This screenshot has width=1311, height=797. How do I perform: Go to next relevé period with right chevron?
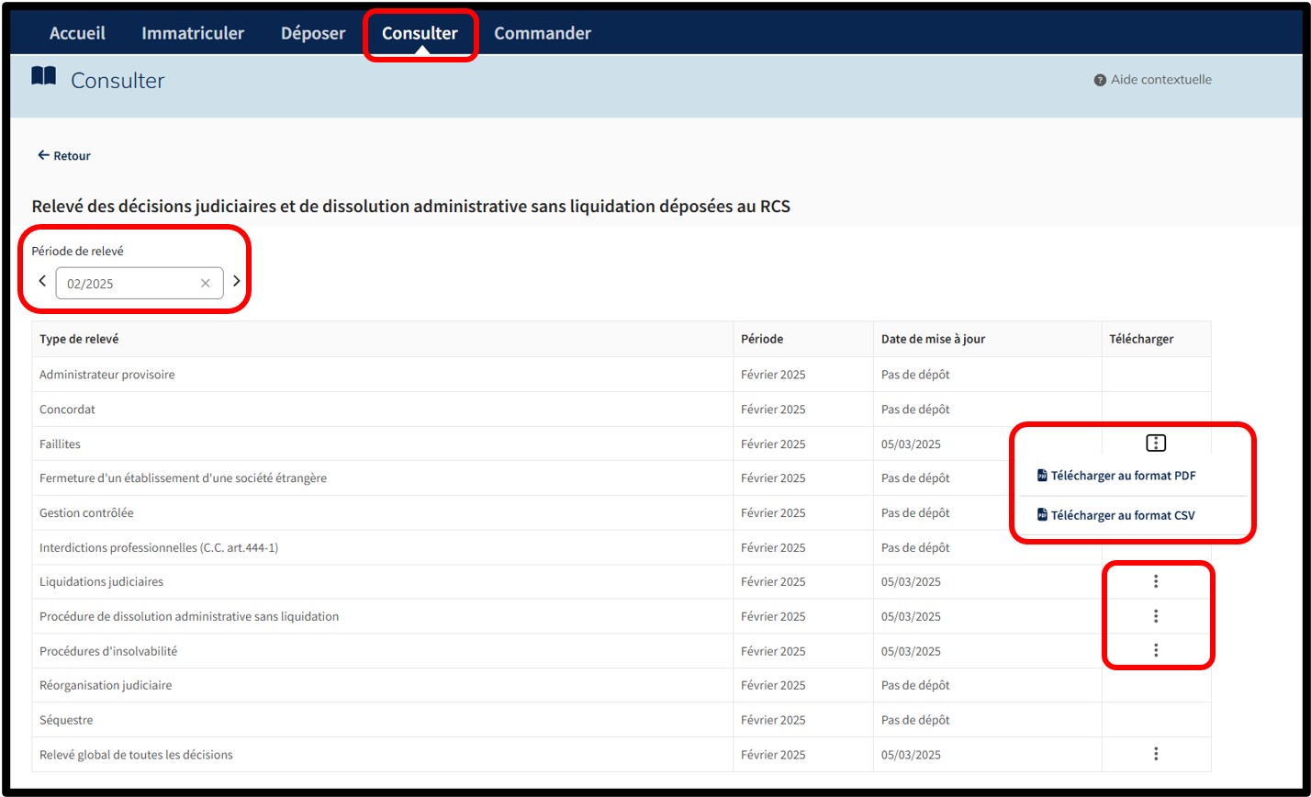236,281
